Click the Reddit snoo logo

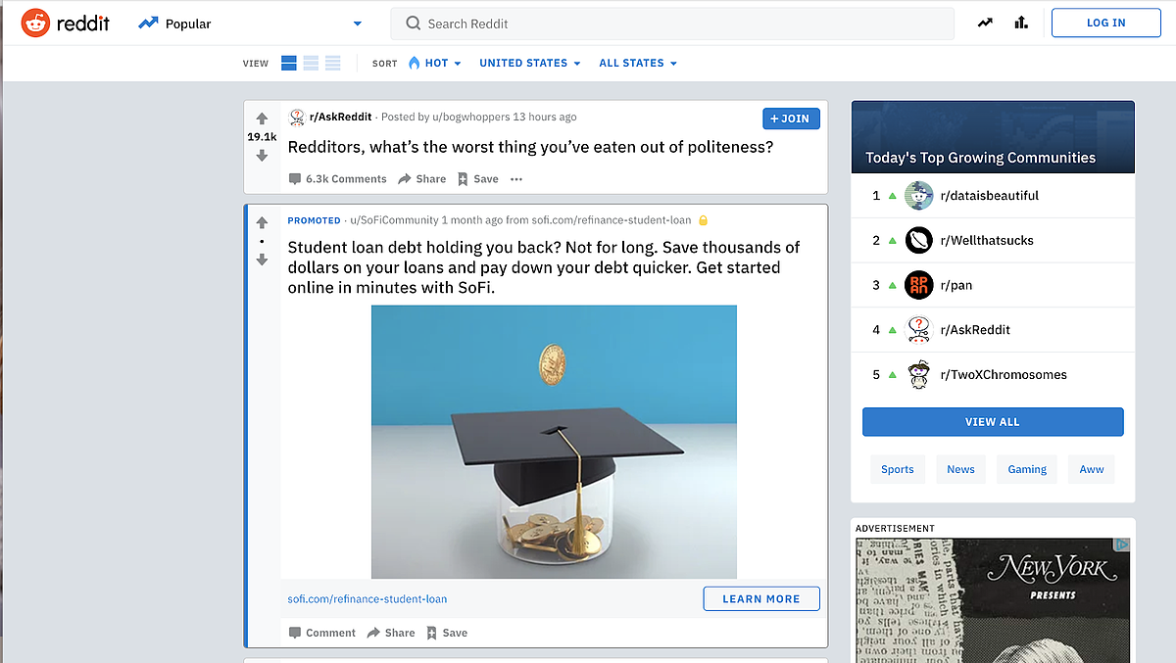click(34, 23)
